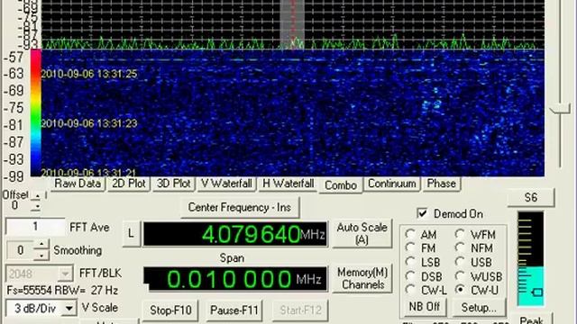Screen dimensions: 577x324
Task: Click the Peak label under meter
Action: coord(531,320)
